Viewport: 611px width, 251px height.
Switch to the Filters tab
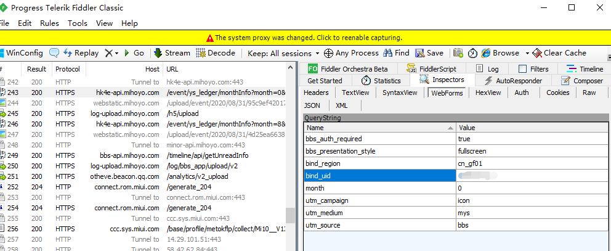coord(533,69)
